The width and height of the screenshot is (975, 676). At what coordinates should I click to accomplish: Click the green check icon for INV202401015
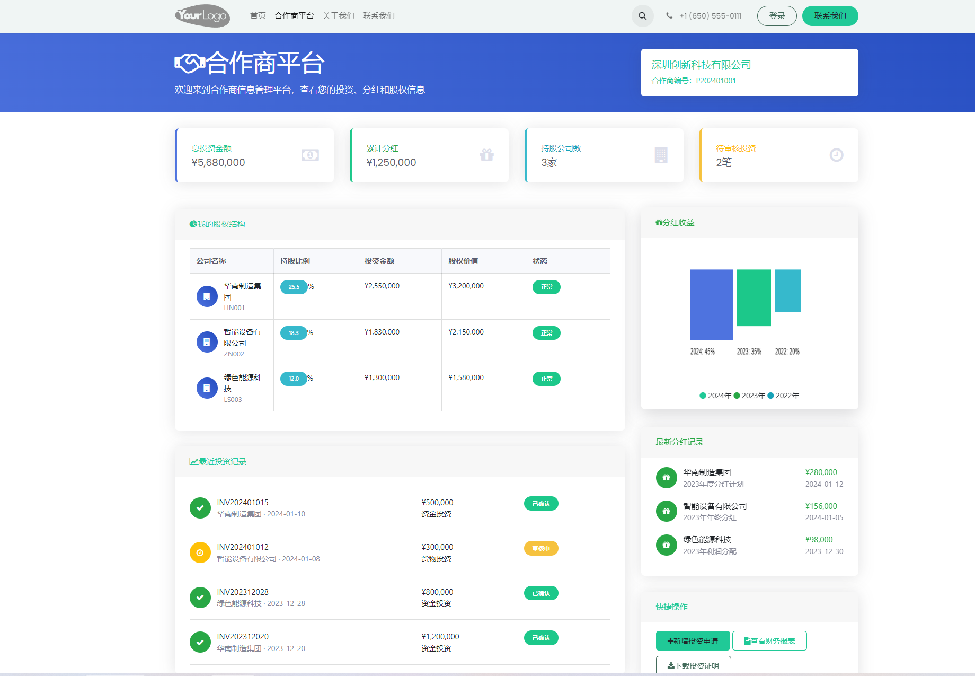200,508
